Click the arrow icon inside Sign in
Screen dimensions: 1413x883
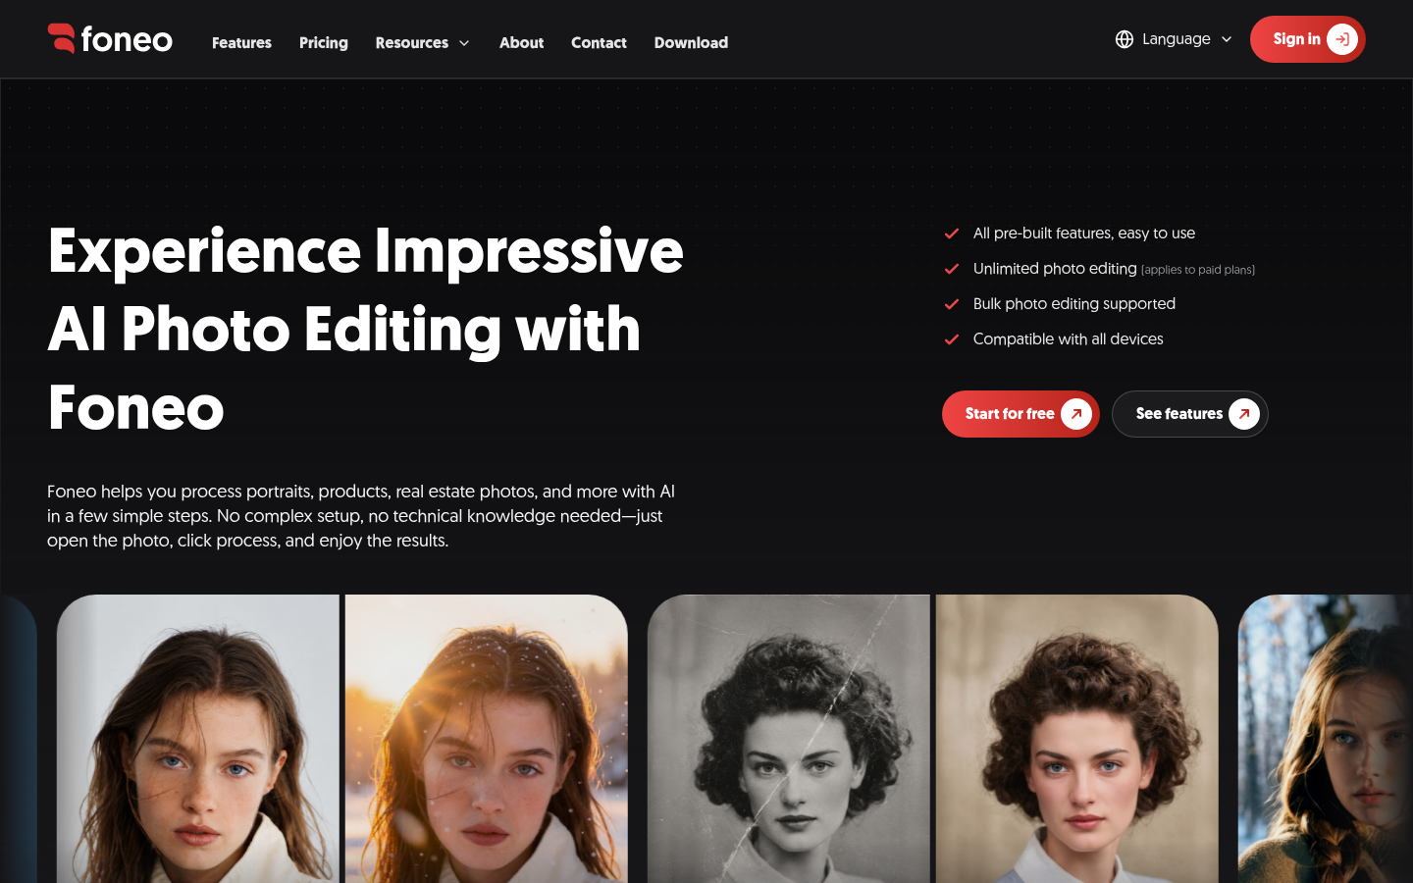click(1341, 39)
